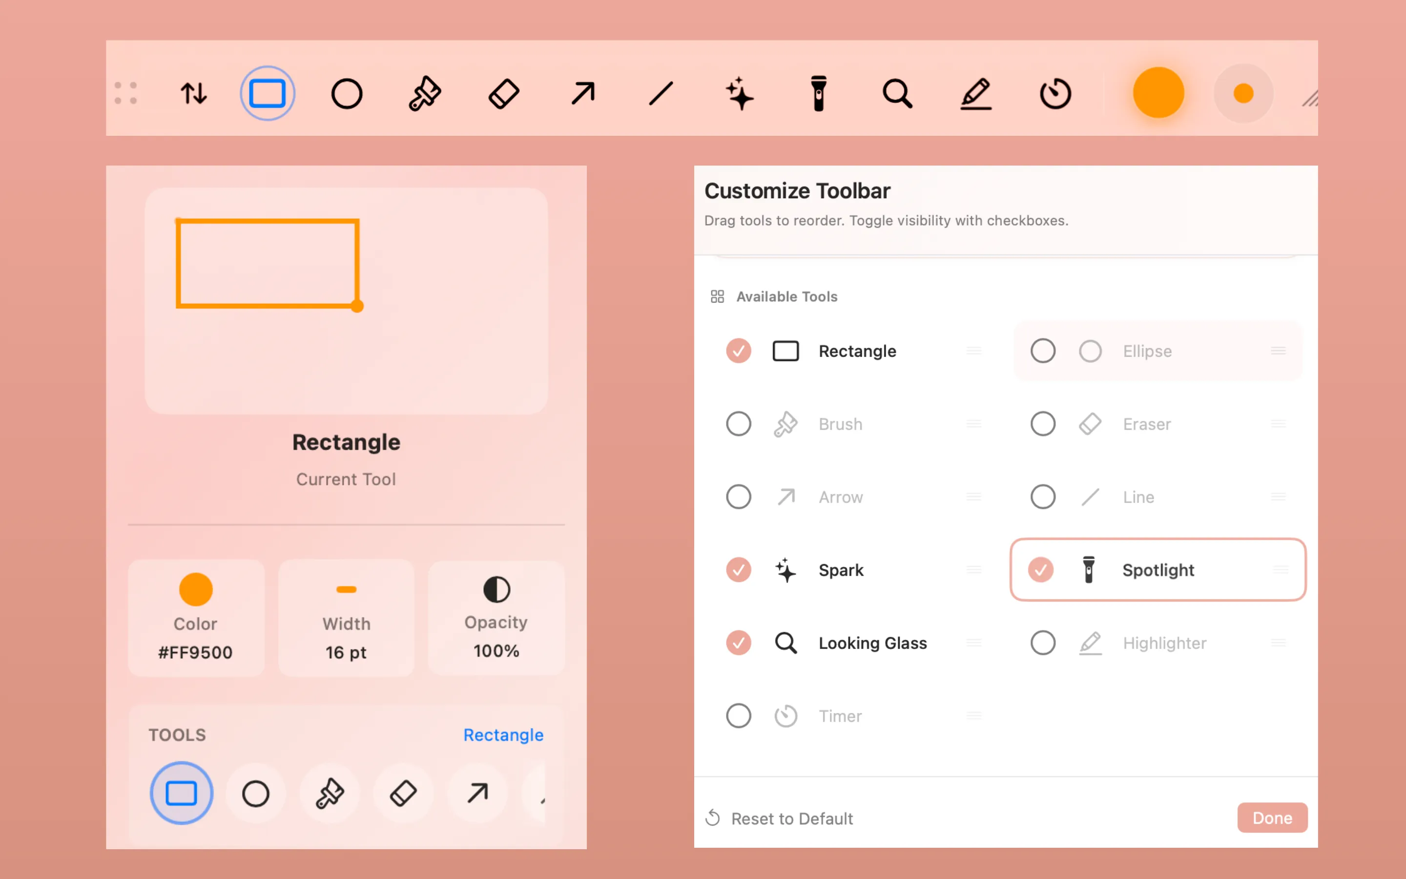Uncheck the Spotlight checkbox

pyautogui.click(x=1040, y=570)
